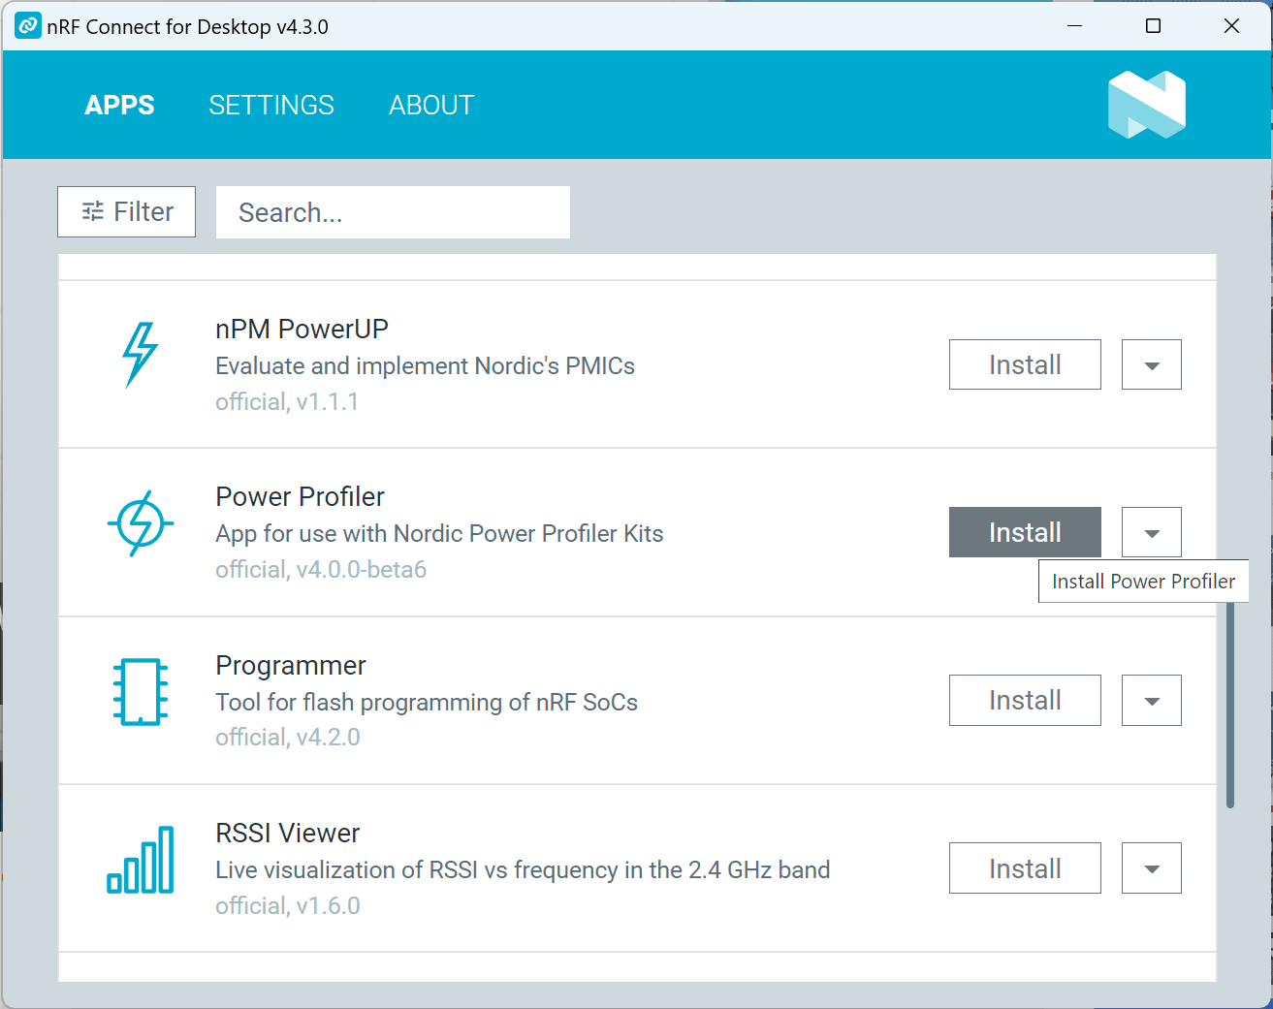Expand RSSI Viewer install options dropdown
Screen dimensions: 1273x1009
click(1152, 868)
